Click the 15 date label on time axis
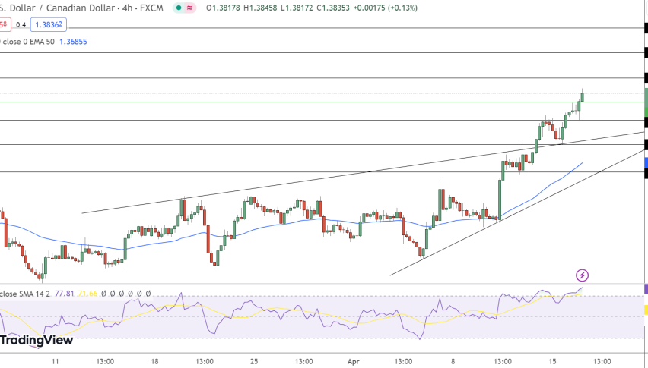Screen dimensions: 648x368 (x=552, y=361)
